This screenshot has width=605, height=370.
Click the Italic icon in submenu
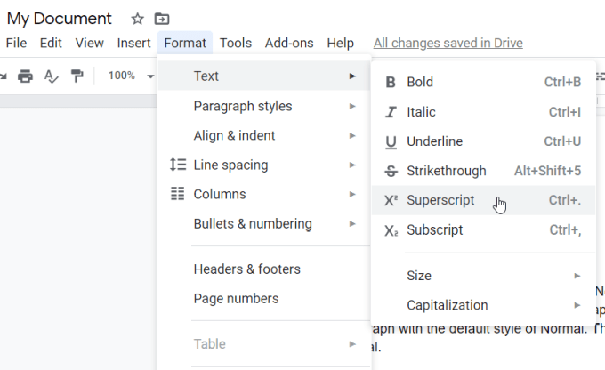pyautogui.click(x=391, y=112)
